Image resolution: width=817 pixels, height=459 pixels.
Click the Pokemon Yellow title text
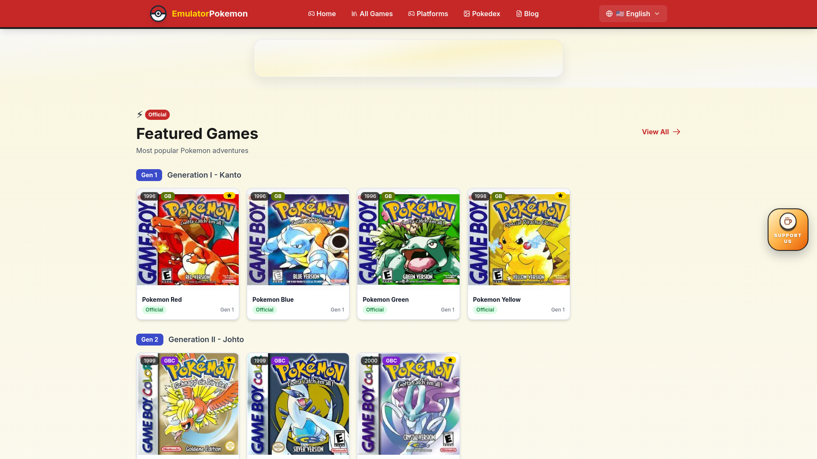pos(497,300)
